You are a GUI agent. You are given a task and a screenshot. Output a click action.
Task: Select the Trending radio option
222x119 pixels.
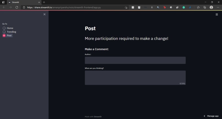tap(9, 32)
